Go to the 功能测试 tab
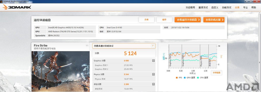The width and height of the screenshot is (261, 92). 227,7
